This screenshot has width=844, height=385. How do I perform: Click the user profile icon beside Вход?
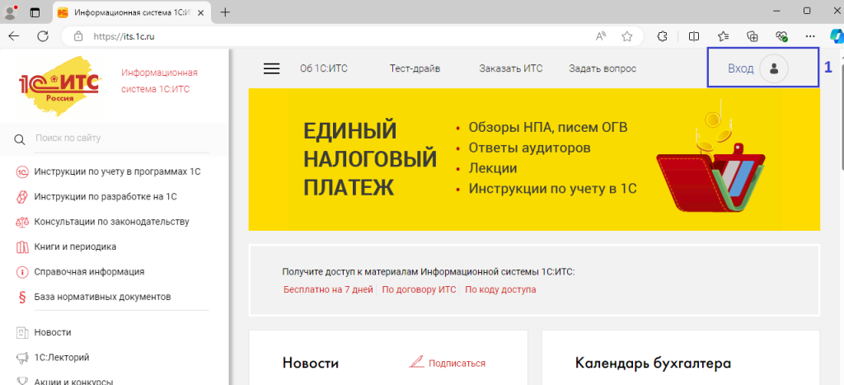click(774, 68)
